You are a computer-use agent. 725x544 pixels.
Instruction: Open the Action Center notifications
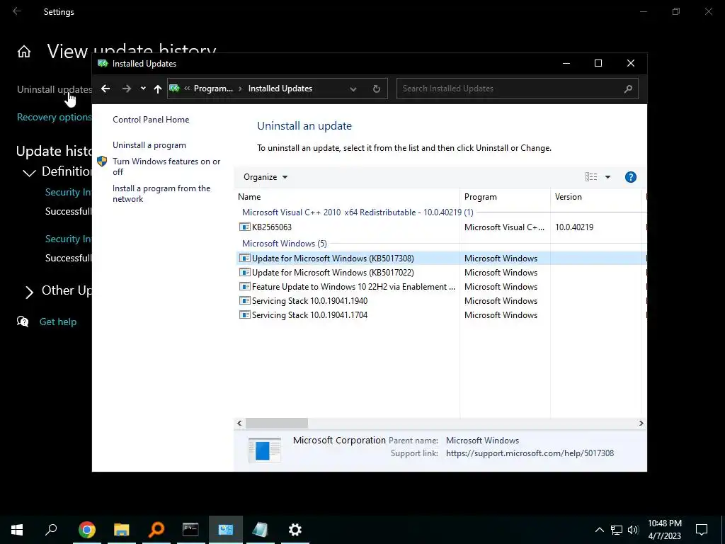coord(702,530)
